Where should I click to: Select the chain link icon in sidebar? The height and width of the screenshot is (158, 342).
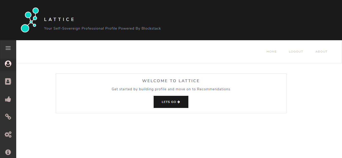pyautogui.click(x=8, y=117)
